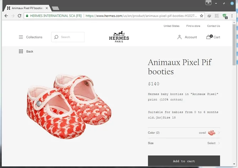Open a new browser tab
This screenshot has width=238, height=168.
click(x=55, y=8)
